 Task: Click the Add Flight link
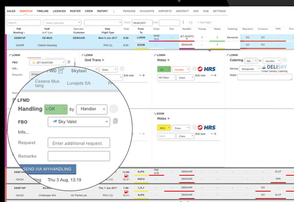[204, 22]
